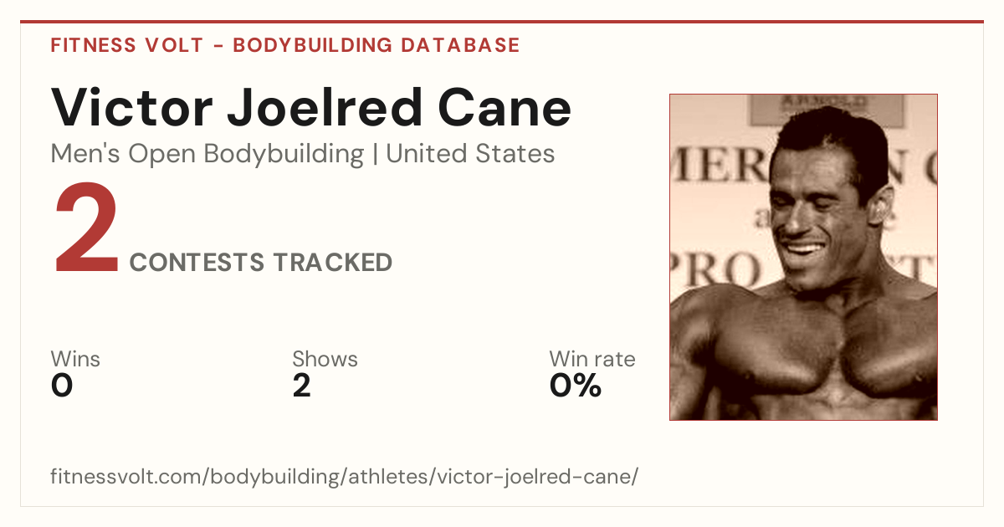
Task: Click the United States country label
Action: click(x=470, y=154)
